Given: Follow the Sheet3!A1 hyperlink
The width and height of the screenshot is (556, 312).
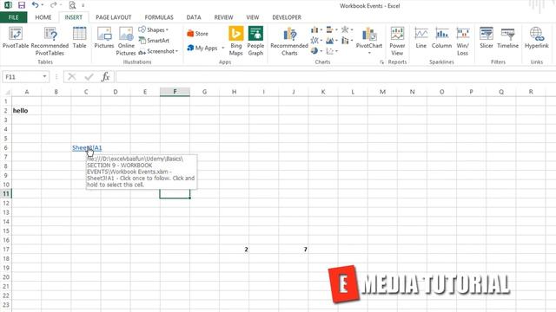Looking at the screenshot, I should pyautogui.click(x=87, y=147).
